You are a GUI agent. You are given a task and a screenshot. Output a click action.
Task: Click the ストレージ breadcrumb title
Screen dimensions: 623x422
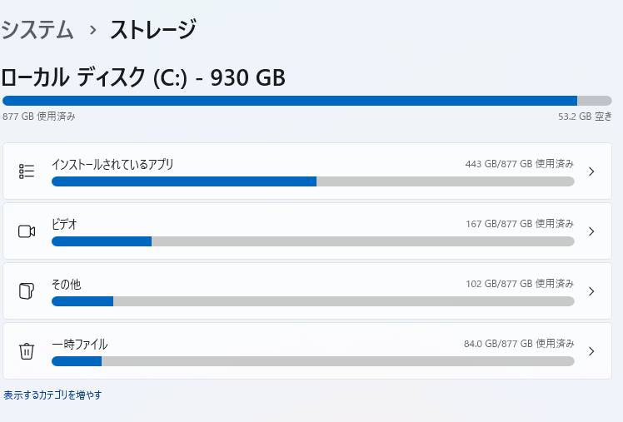[153, 30]
